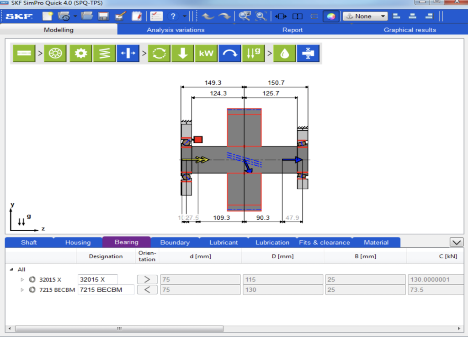The image size is (468, 337).
Task: Switch to the Analysis variations tab
Action: pos(175,30)
